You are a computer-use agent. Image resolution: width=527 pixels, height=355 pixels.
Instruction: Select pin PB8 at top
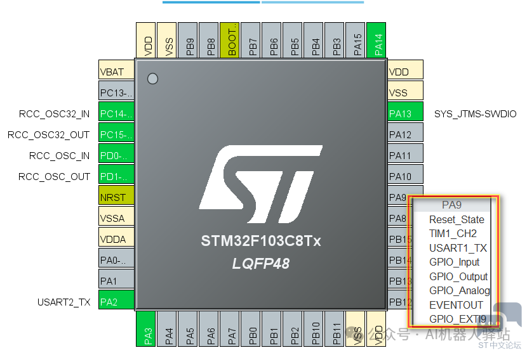[x=209, y=41]
